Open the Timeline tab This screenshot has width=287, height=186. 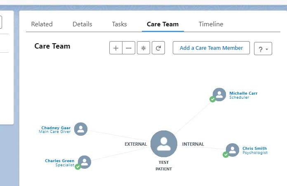coord(211,24)
